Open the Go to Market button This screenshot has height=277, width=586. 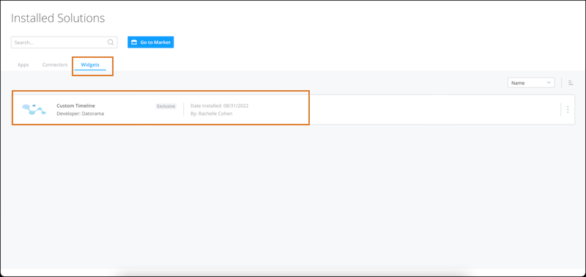[x=151, y=43]
